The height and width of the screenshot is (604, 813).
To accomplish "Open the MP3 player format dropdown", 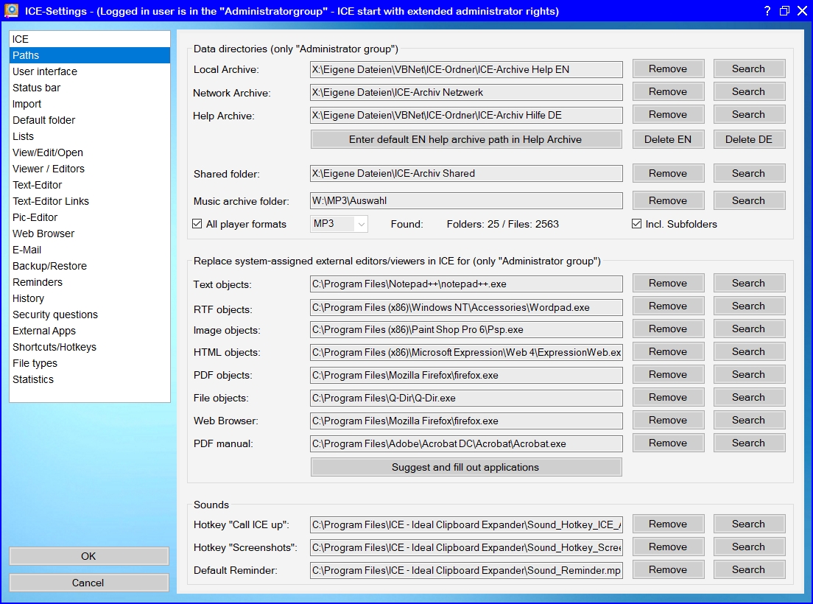I will coord(360,224).
